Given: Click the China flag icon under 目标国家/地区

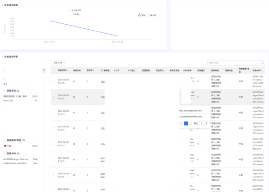Looking at the screenshot, I should [x=5, y=146].
